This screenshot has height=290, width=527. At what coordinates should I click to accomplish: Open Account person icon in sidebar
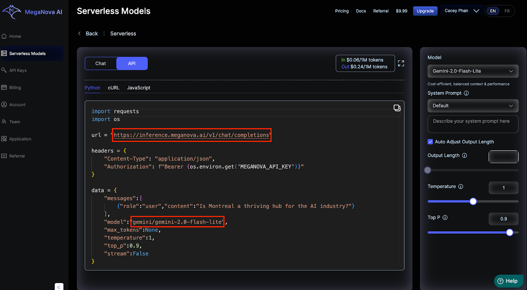click(4, 104)
